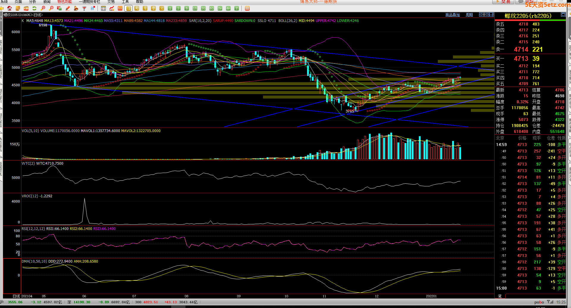The width and height of the screenshot is (571, 308).
Task: Click the signal strength icon in status bar
Action: [550, 302]
